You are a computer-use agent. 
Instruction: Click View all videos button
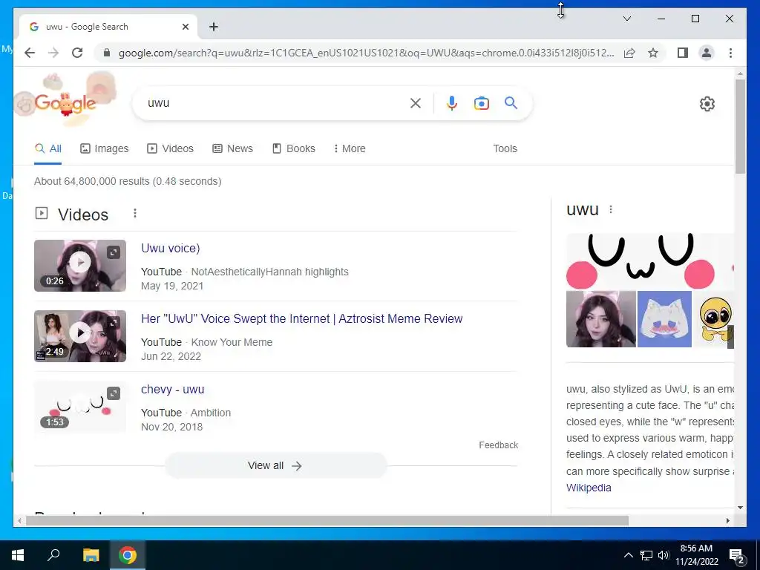275,466
